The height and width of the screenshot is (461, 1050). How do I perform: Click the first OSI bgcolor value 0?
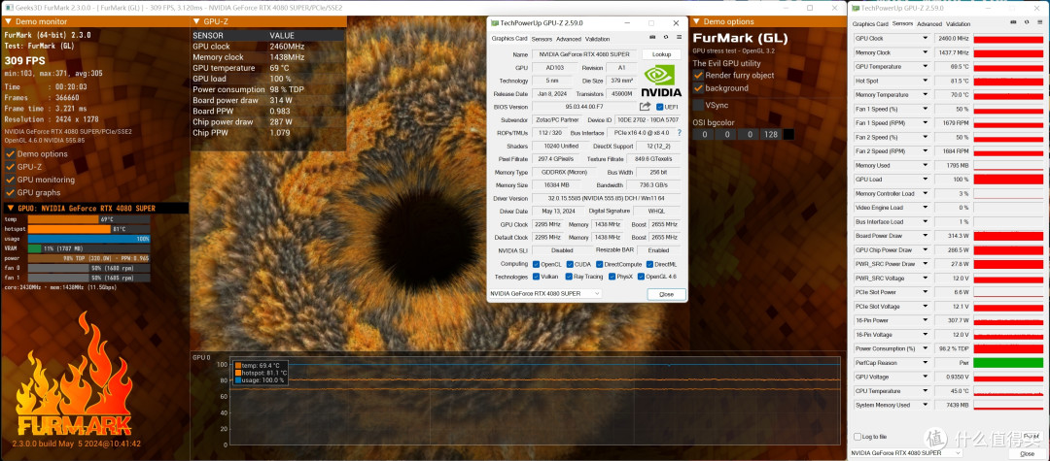pyautogui.click(x=701, y=134)
